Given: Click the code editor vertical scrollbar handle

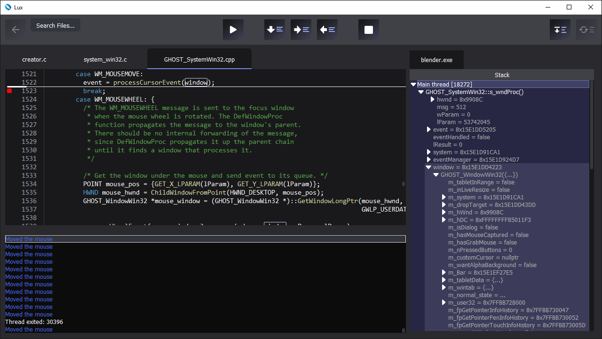Looking at the screenshot, I should 404,184.
